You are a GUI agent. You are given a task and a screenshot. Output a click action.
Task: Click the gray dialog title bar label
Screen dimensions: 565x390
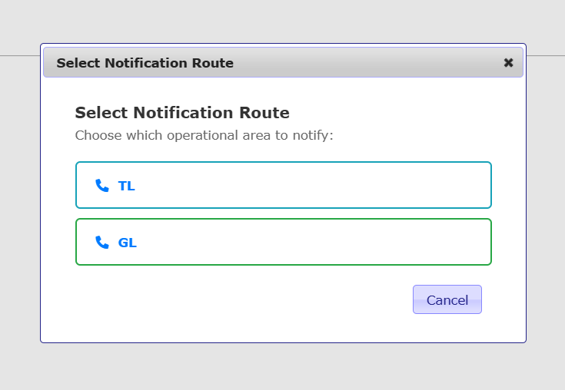pos(145,63)
